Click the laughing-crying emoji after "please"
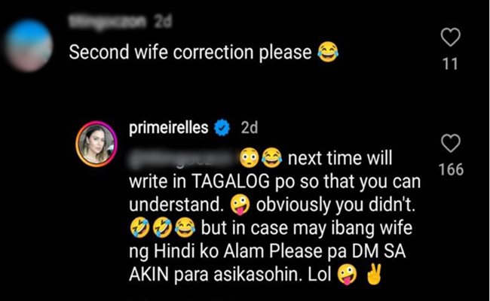 (328, 52)
